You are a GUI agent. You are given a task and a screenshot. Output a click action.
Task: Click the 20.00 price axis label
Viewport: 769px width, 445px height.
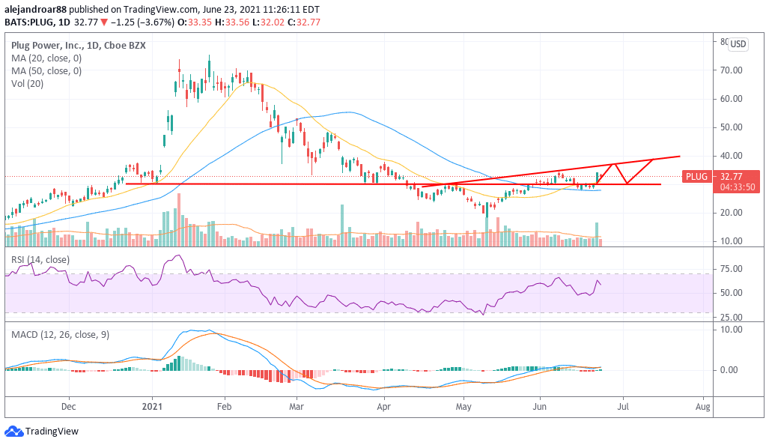pos(731,213)
